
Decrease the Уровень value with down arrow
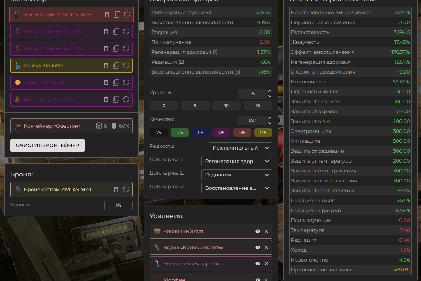(270, 96)
